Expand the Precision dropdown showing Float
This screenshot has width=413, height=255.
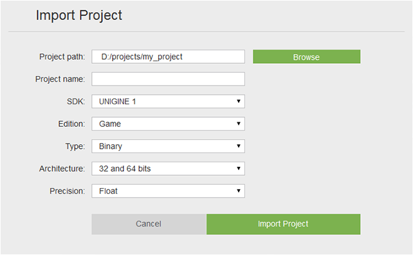pos(168,191)
